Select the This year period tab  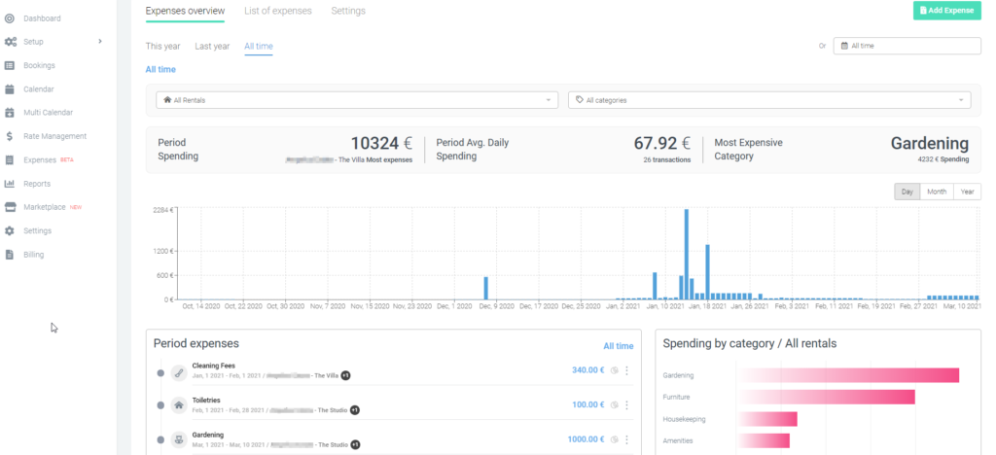point(162,47)
